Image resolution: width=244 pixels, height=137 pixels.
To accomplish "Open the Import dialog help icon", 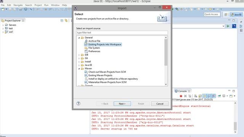I will coord(78,104).
